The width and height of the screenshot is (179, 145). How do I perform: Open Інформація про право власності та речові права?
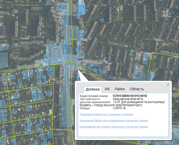(x=114, y=127)
